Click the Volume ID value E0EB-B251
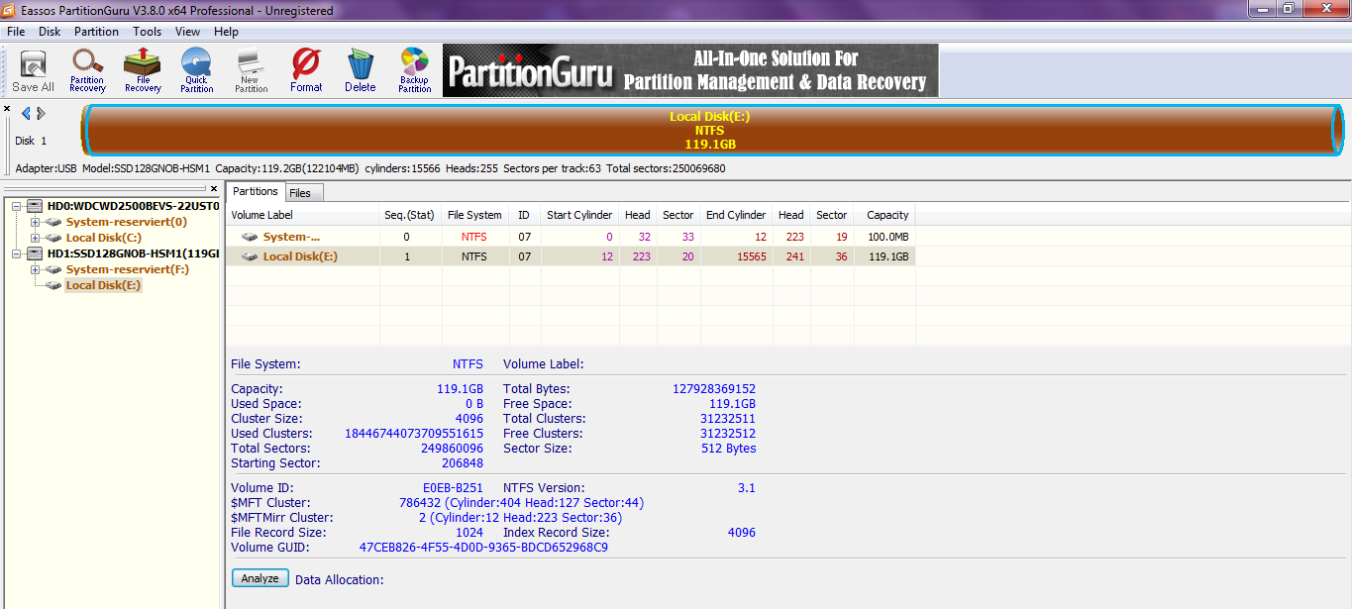Image resolution: width=1352 pixels, height=609 pixels. tap(453, 487)
